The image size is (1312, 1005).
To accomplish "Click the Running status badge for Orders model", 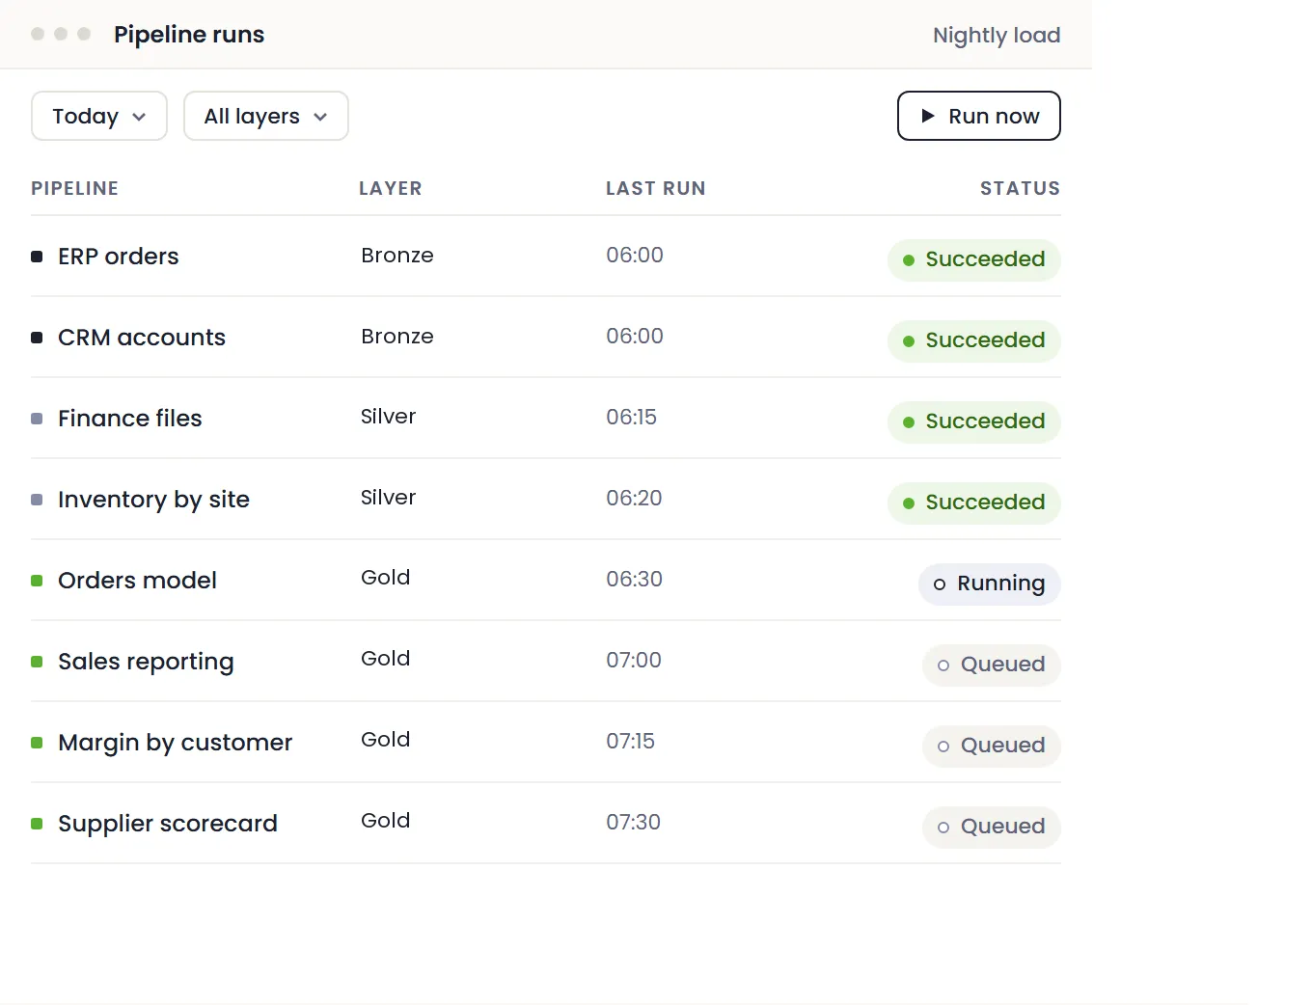I will [990, 584].
